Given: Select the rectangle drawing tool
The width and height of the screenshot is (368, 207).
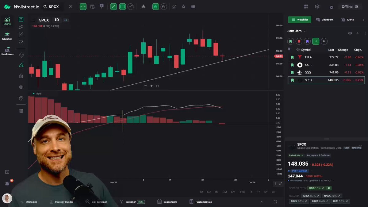Looking at the screenshot, I should point(122,6).
